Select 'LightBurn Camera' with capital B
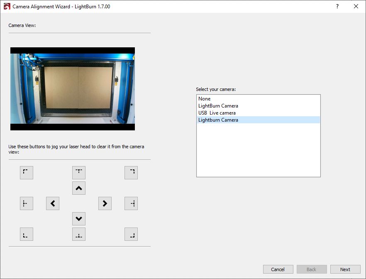Viewport: 366px width, 279px height. pos(259,106)
